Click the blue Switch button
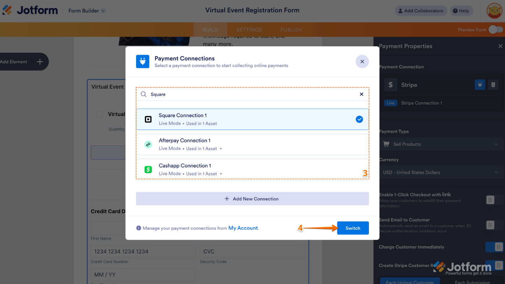The height and width of the screenshot is (284, 505). pyautogui.click(x=353, y=228)
